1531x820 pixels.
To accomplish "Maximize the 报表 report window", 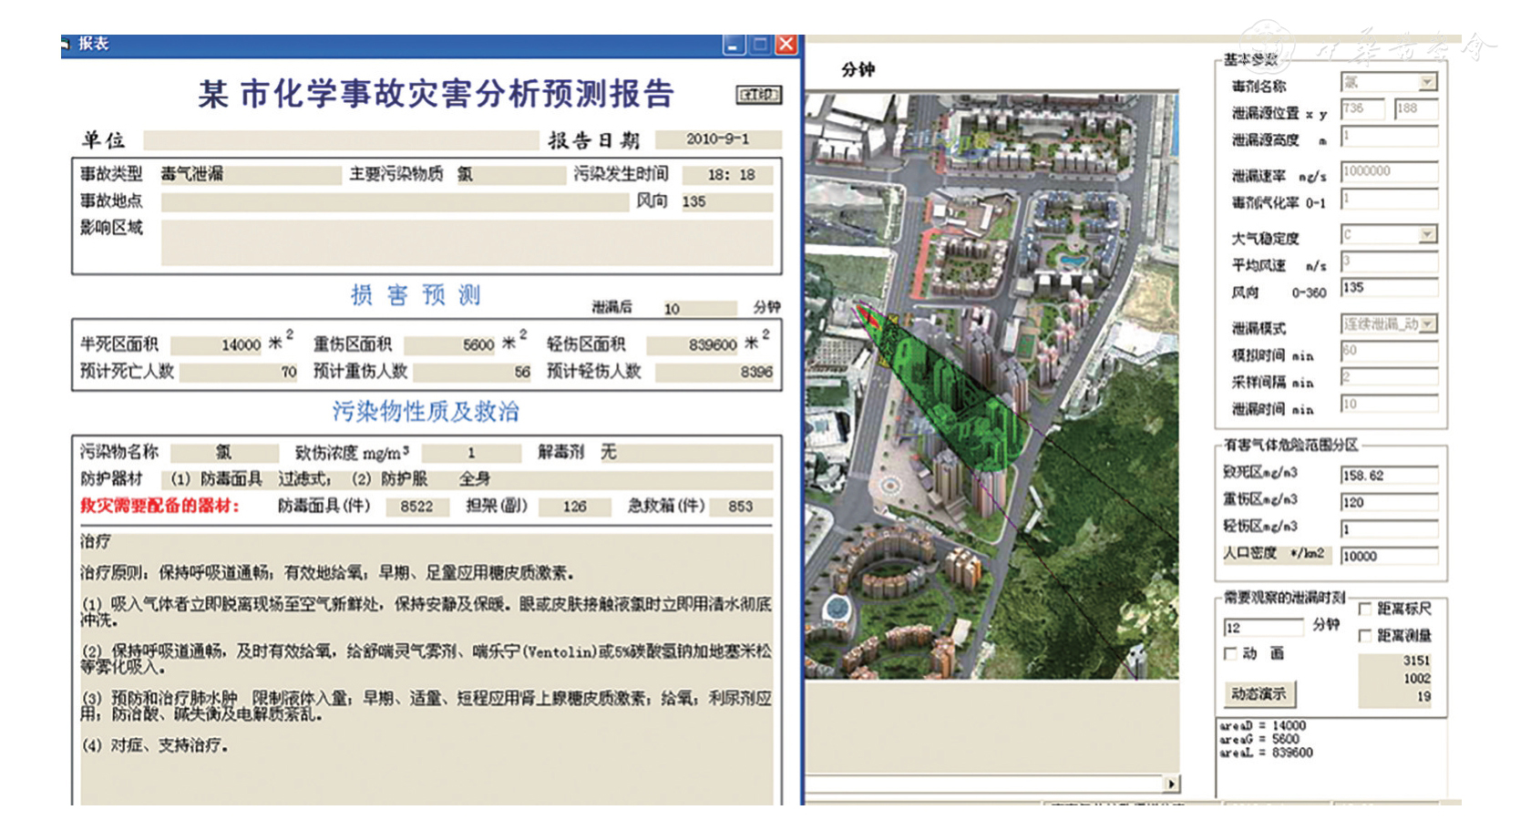I will pyautogui.click(x=760, y=45).
